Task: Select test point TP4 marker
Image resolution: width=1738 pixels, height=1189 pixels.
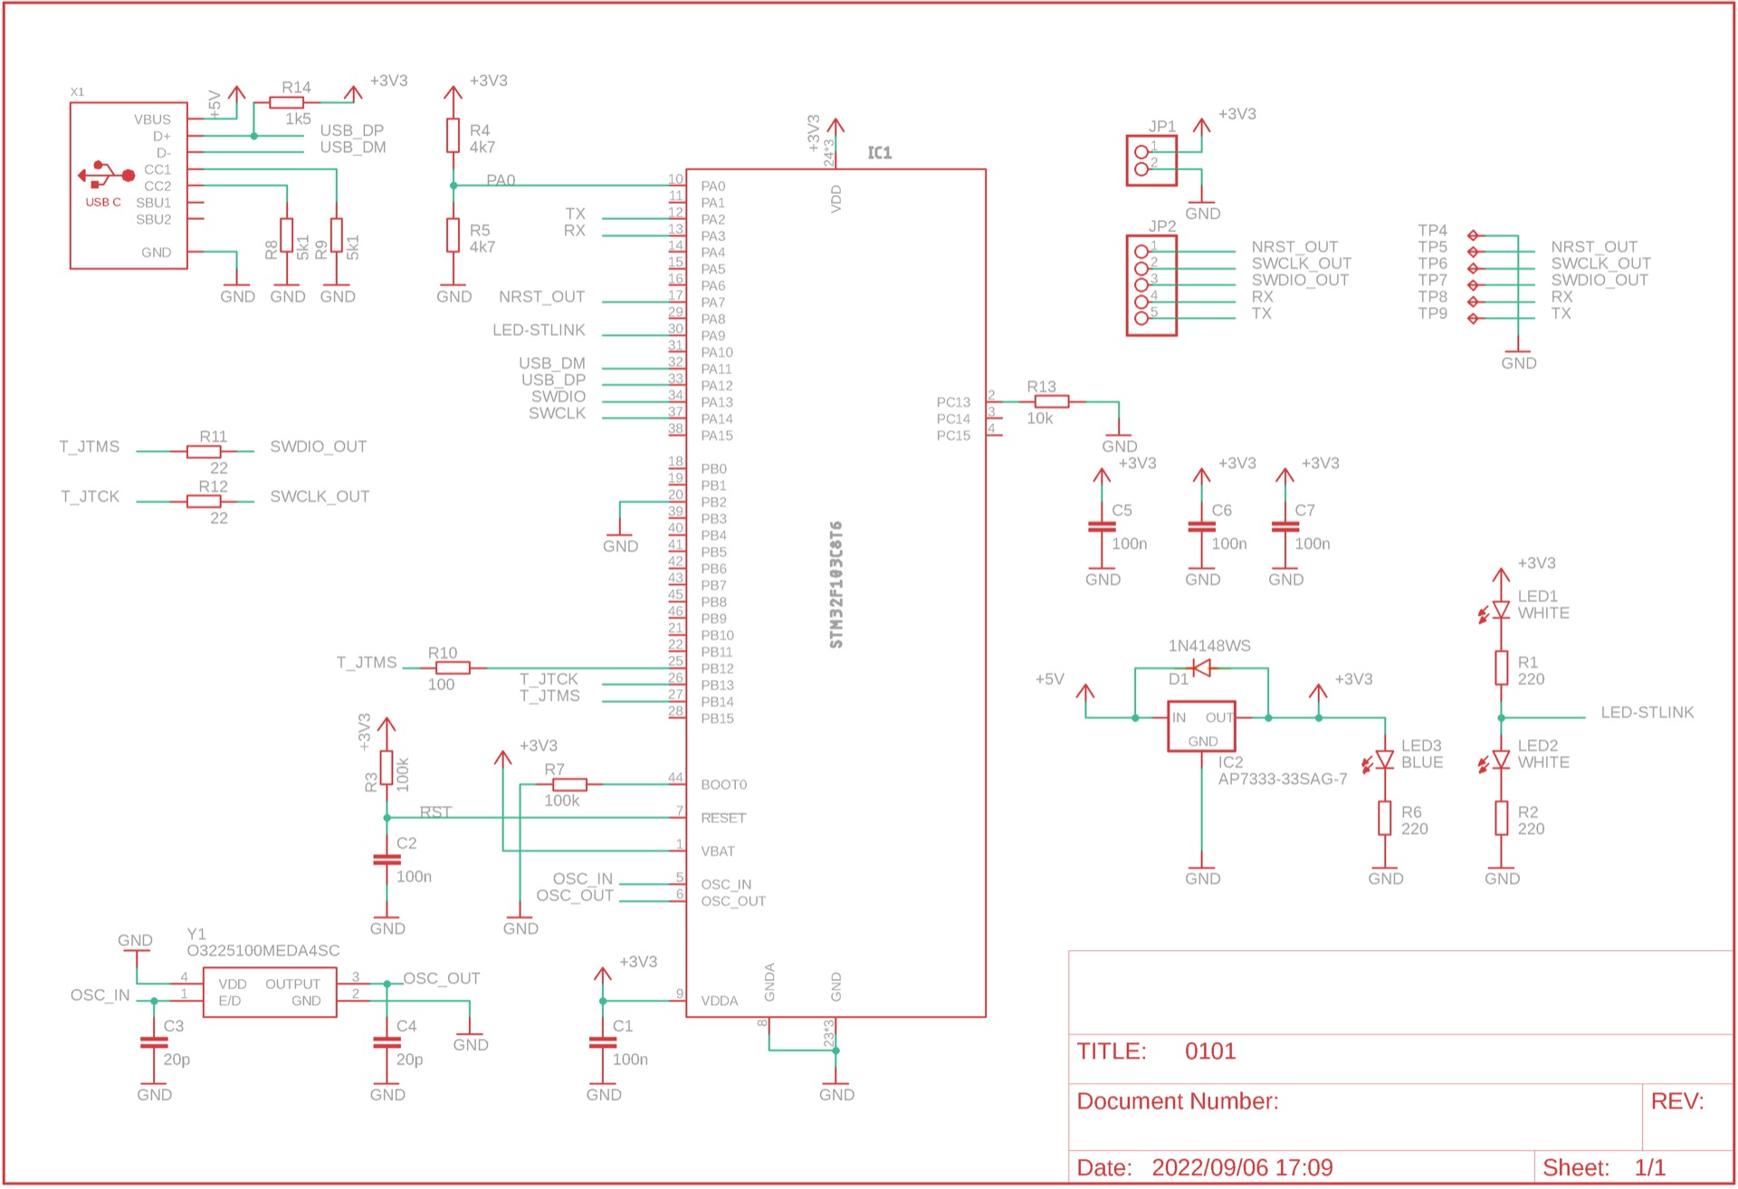Action: (1473, 235)
